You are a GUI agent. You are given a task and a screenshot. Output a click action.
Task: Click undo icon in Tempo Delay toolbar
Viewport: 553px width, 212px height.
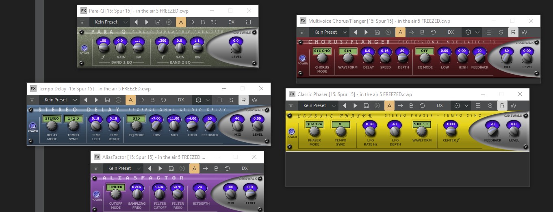[x=163, y=100]
